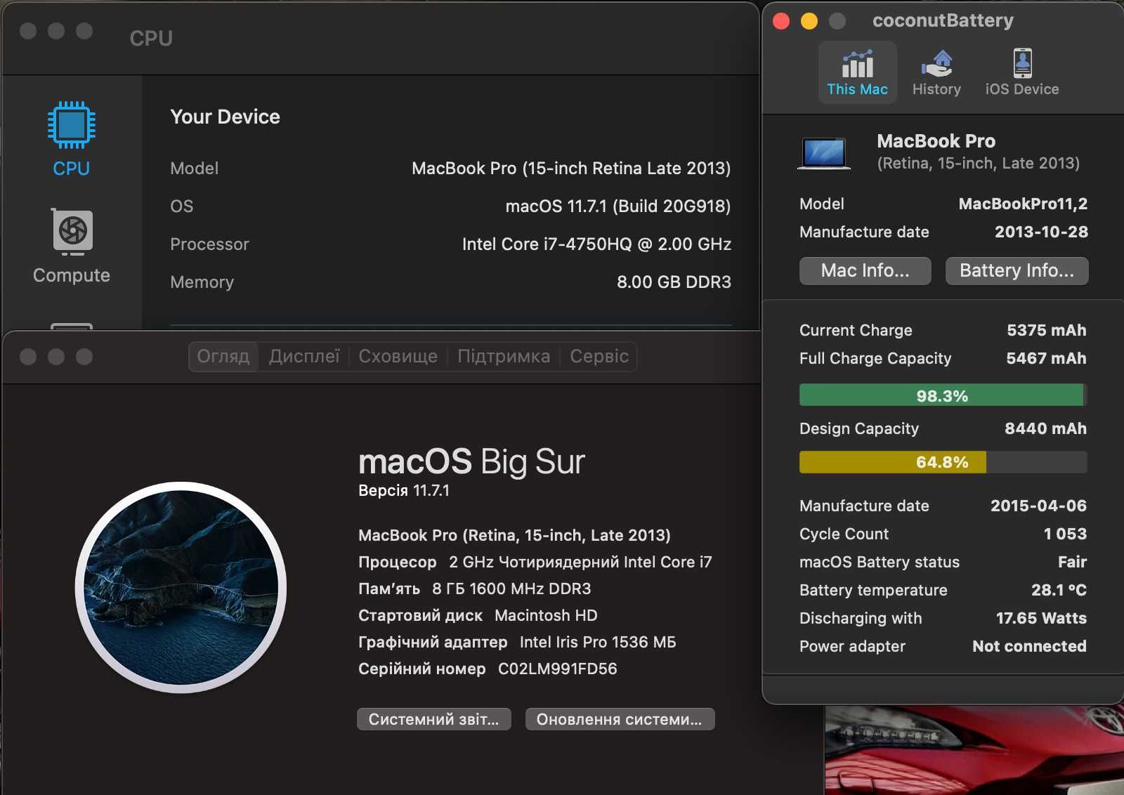This screenshot has height=795, width=1124.
Task: Click Power adapter Not connected value
Action: (x=1029, y=646)
